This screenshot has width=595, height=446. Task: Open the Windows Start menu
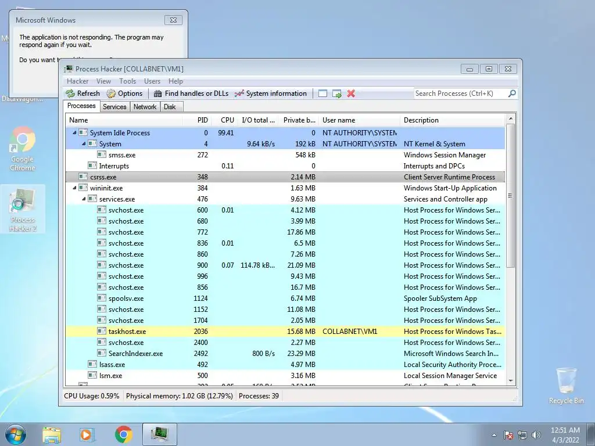click(x=16, y=434)
